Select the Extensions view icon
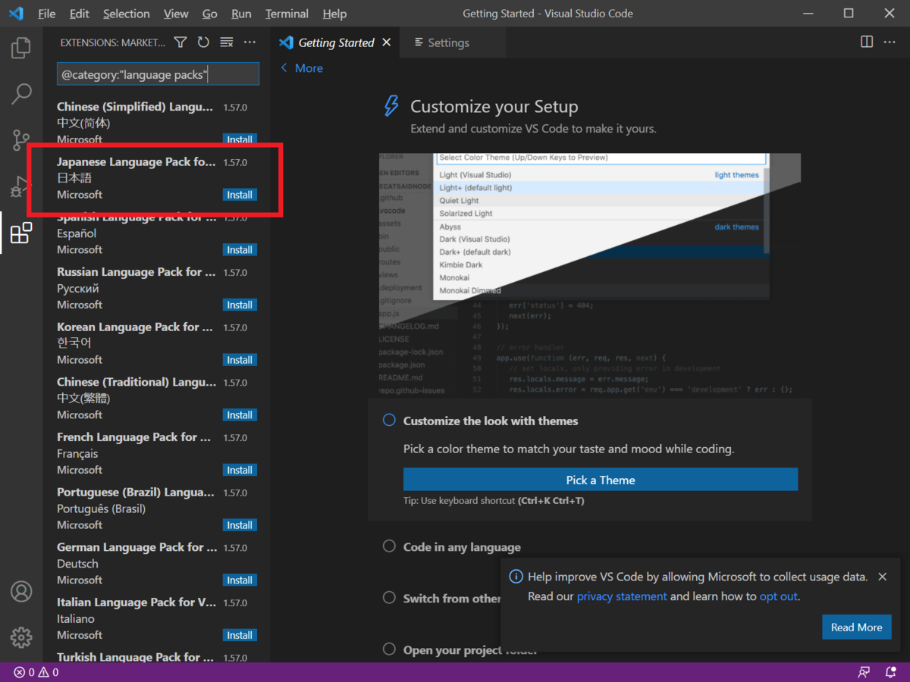 (x=21, y=233)
